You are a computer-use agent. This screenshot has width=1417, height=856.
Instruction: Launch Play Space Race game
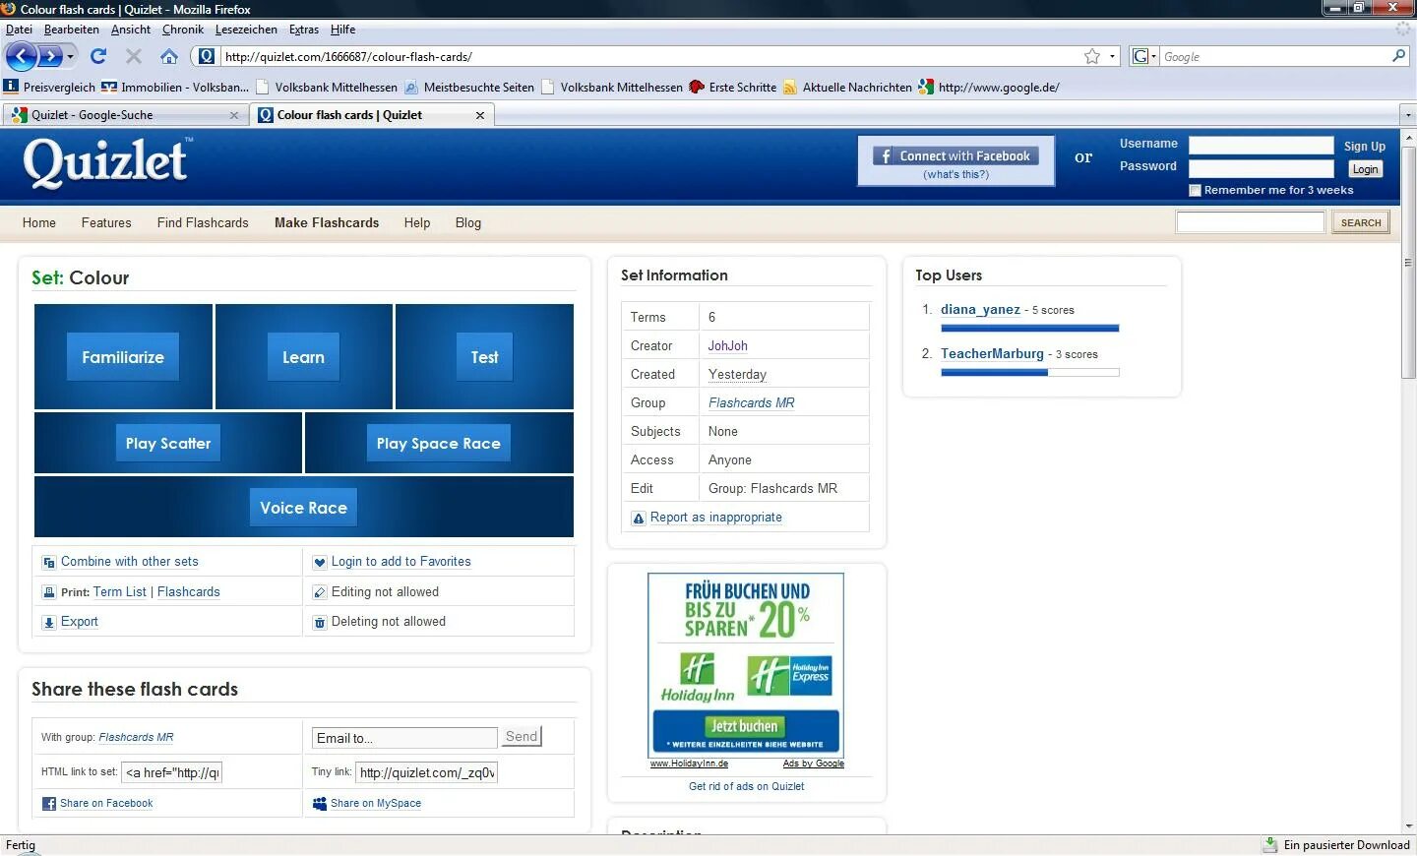click(438, 444)
